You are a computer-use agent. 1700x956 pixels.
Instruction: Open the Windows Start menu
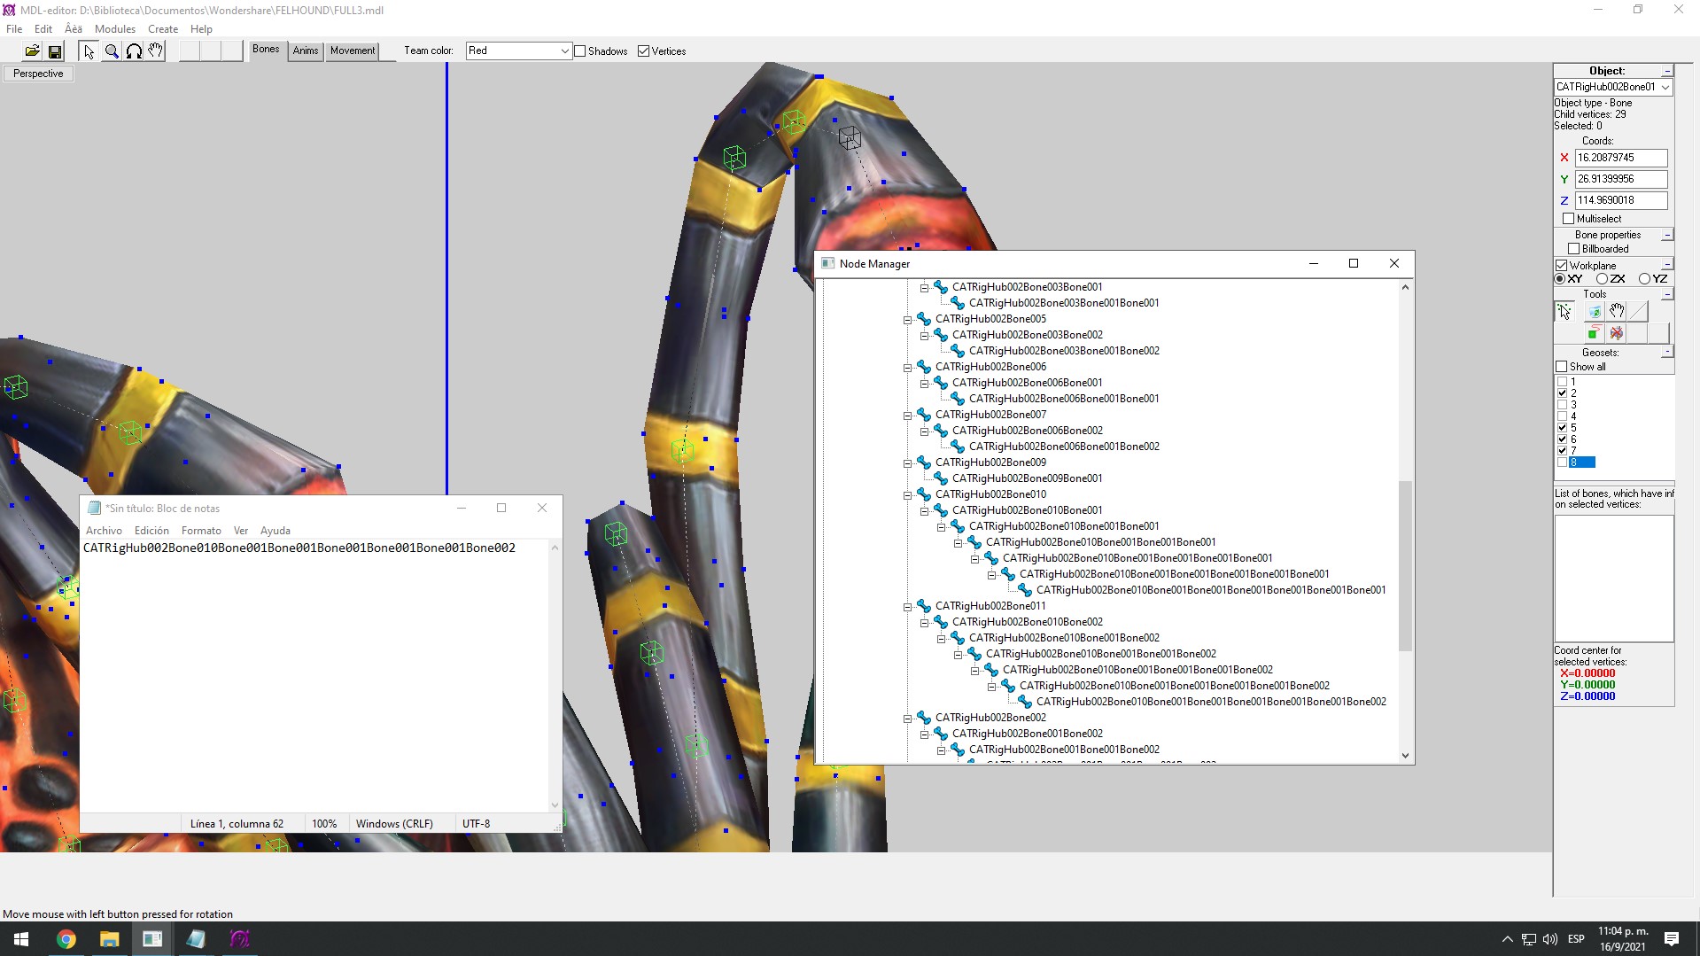click(x=21, y=939)
